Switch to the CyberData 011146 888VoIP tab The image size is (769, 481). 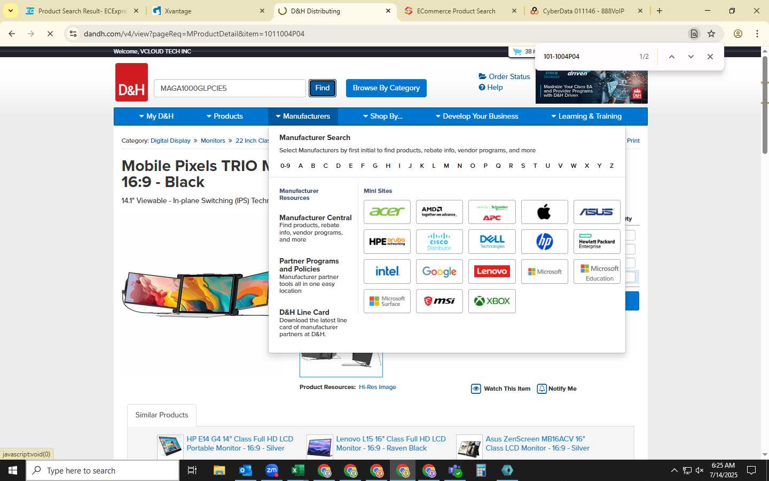pos(586,11)
